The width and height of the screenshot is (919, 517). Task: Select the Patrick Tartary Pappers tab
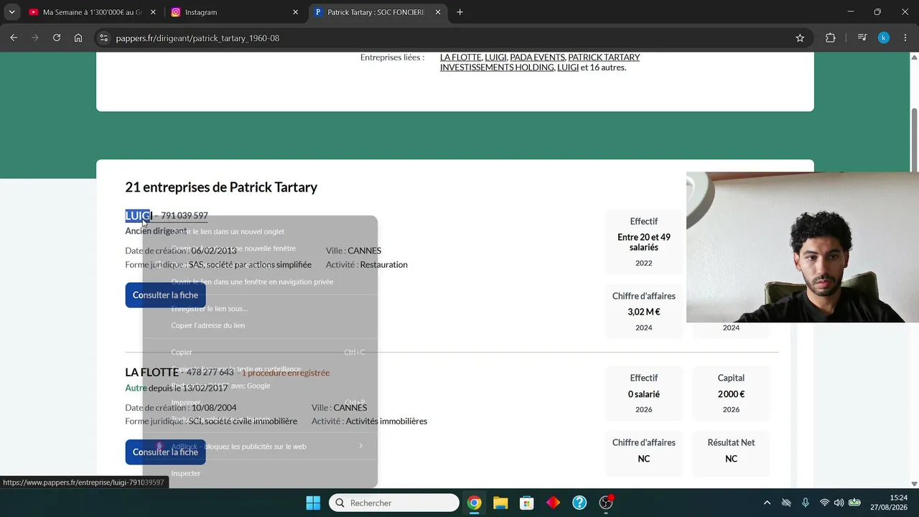click(x=378, y=12)
